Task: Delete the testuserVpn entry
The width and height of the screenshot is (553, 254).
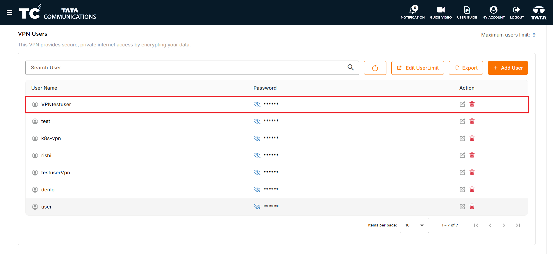Action: (472, 172)
